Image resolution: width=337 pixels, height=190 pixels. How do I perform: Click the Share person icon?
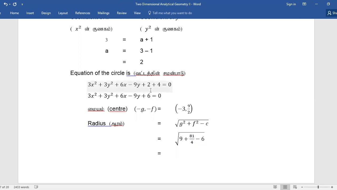point(329,13)
